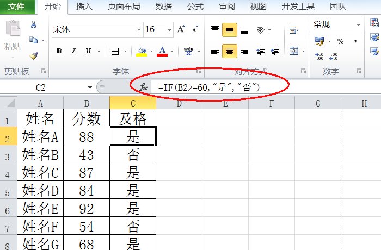
Task: Click Merge and Center icon
Action: click(x=294, y=51)
